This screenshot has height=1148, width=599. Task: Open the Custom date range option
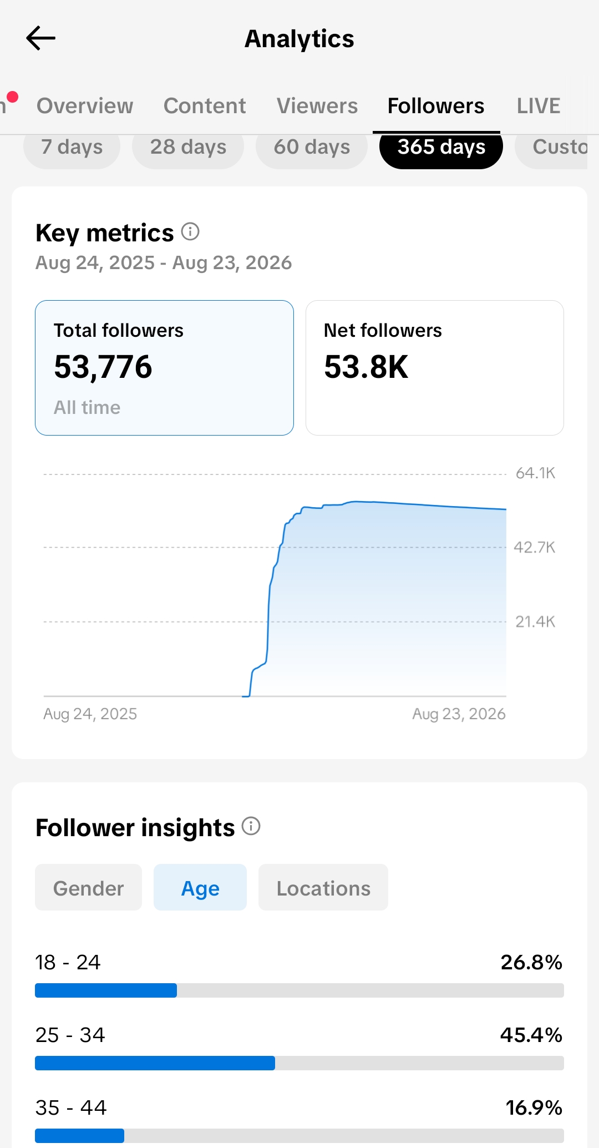tap(551, 148)
